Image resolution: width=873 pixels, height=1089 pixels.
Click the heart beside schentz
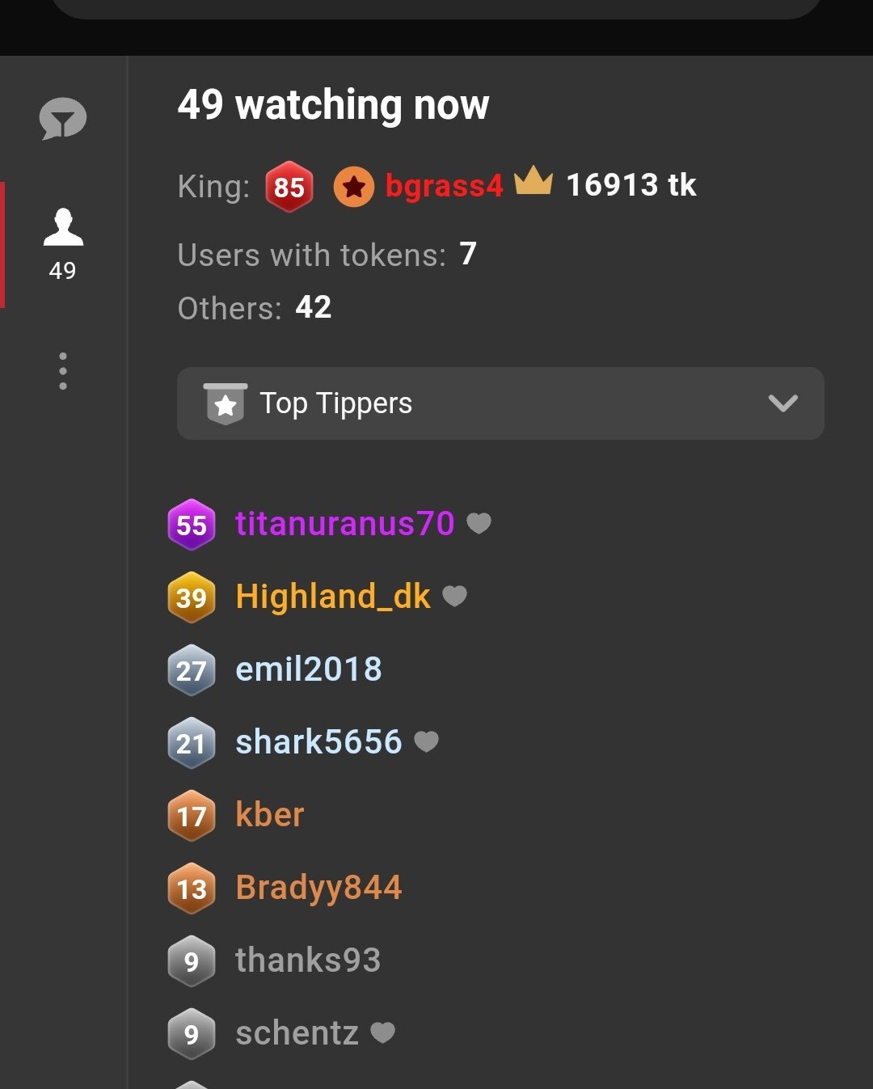tap(382, 1032)
